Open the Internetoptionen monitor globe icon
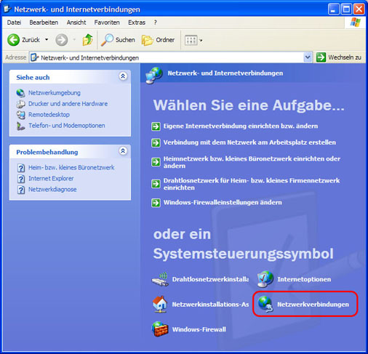The height and width of the screenshot is (354, 368). point(265,279)
